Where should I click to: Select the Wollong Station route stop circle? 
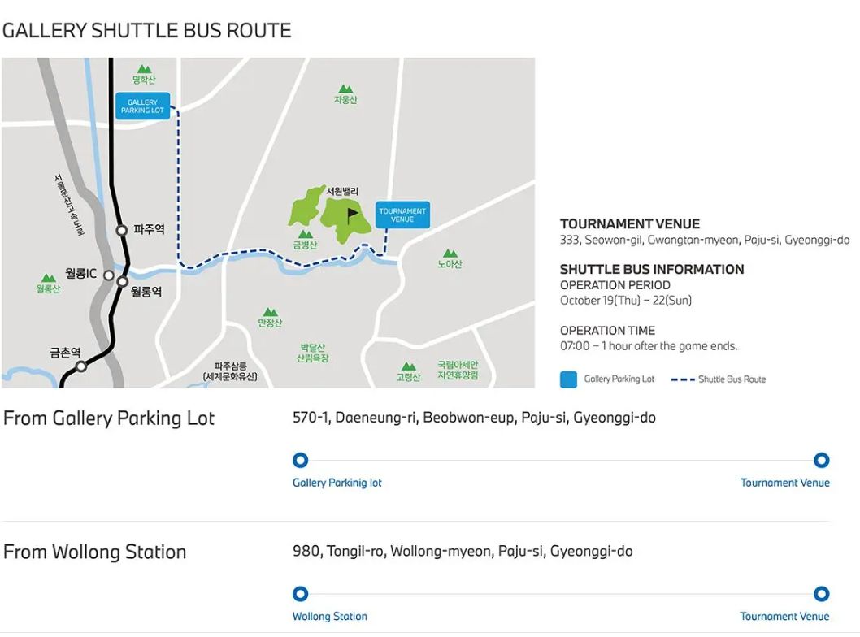[300, 594]
